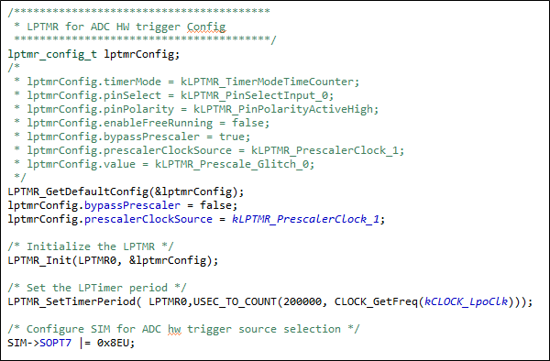Select the lptmr_config_t type name
This screenshot has height=361, width=550.
52,54
